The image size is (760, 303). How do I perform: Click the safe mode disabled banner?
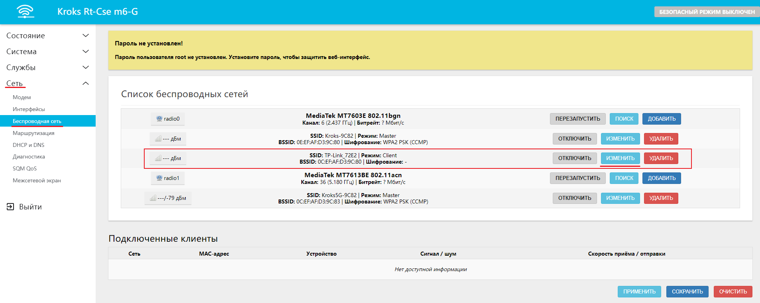pos(707,12)
